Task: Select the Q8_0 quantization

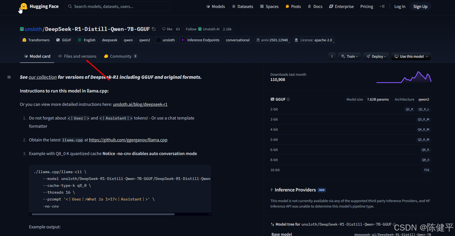Action: click(425, 160)
